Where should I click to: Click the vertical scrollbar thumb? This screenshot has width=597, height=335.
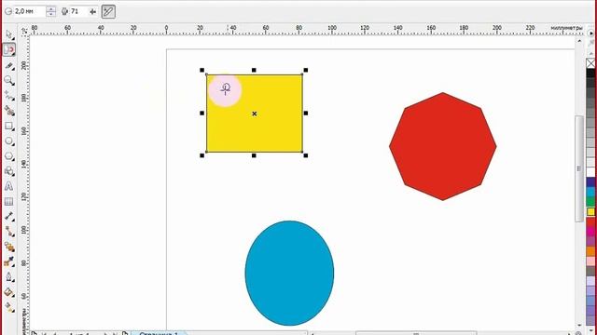[x=579, y=168]
